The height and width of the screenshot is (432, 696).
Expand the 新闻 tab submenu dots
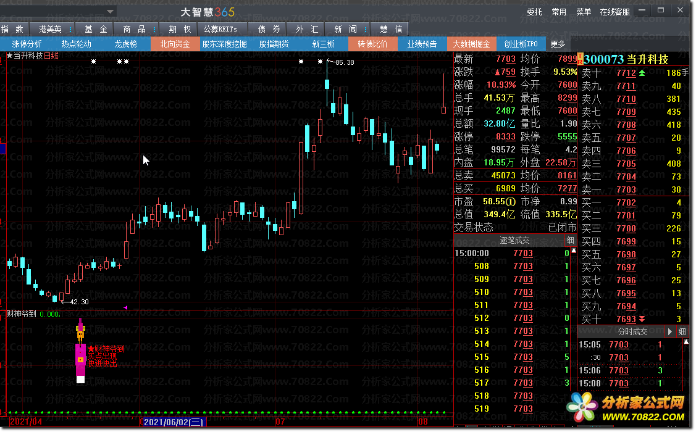pyautogui.click(x=365, y=29)
